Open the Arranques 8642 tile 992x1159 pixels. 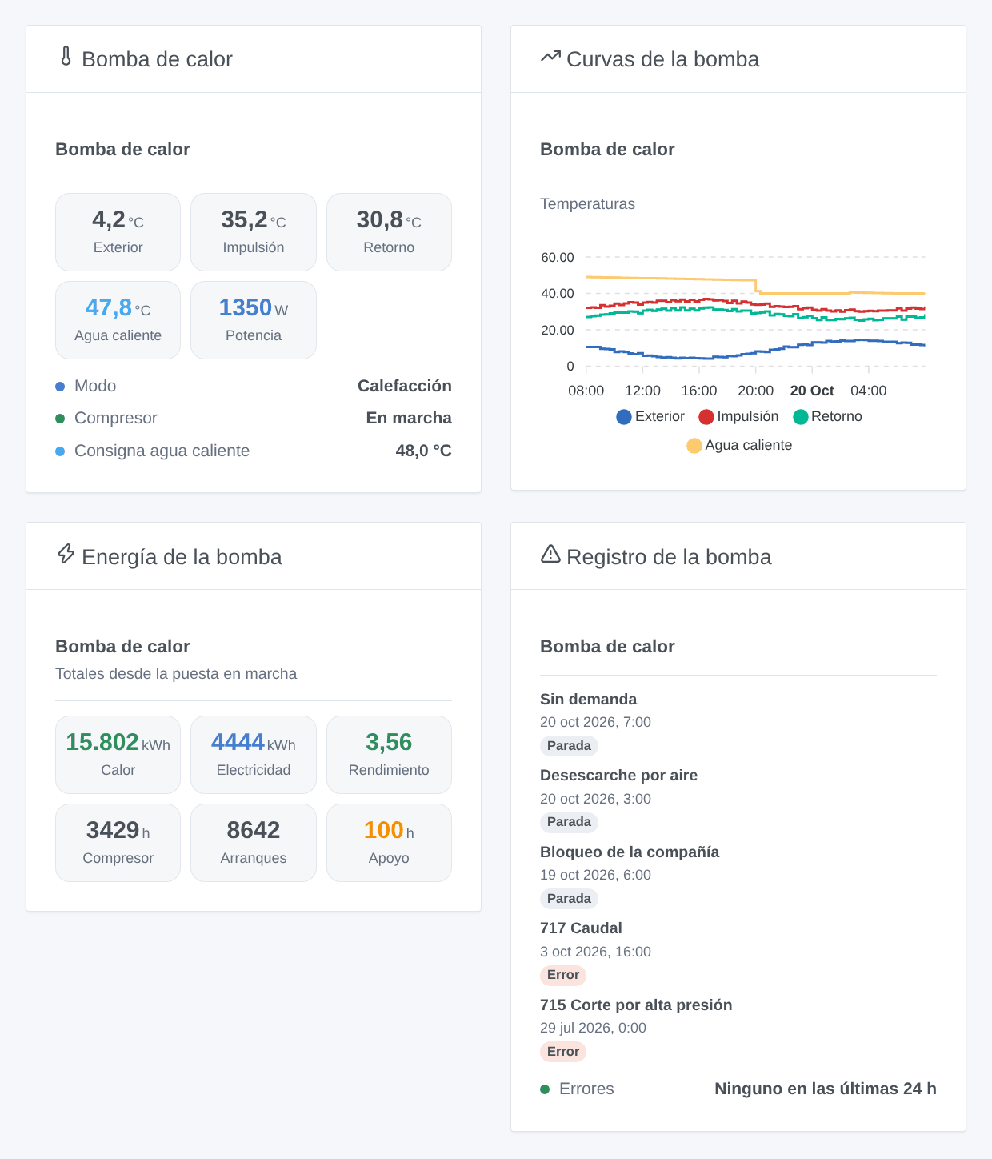pos(254,843)
